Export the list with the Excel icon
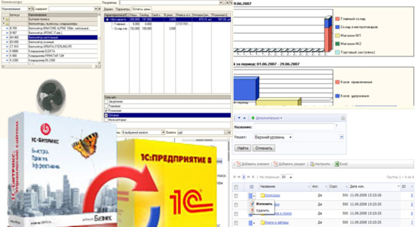The height and width of the screenshot is (227, 416). pos(337,164)
